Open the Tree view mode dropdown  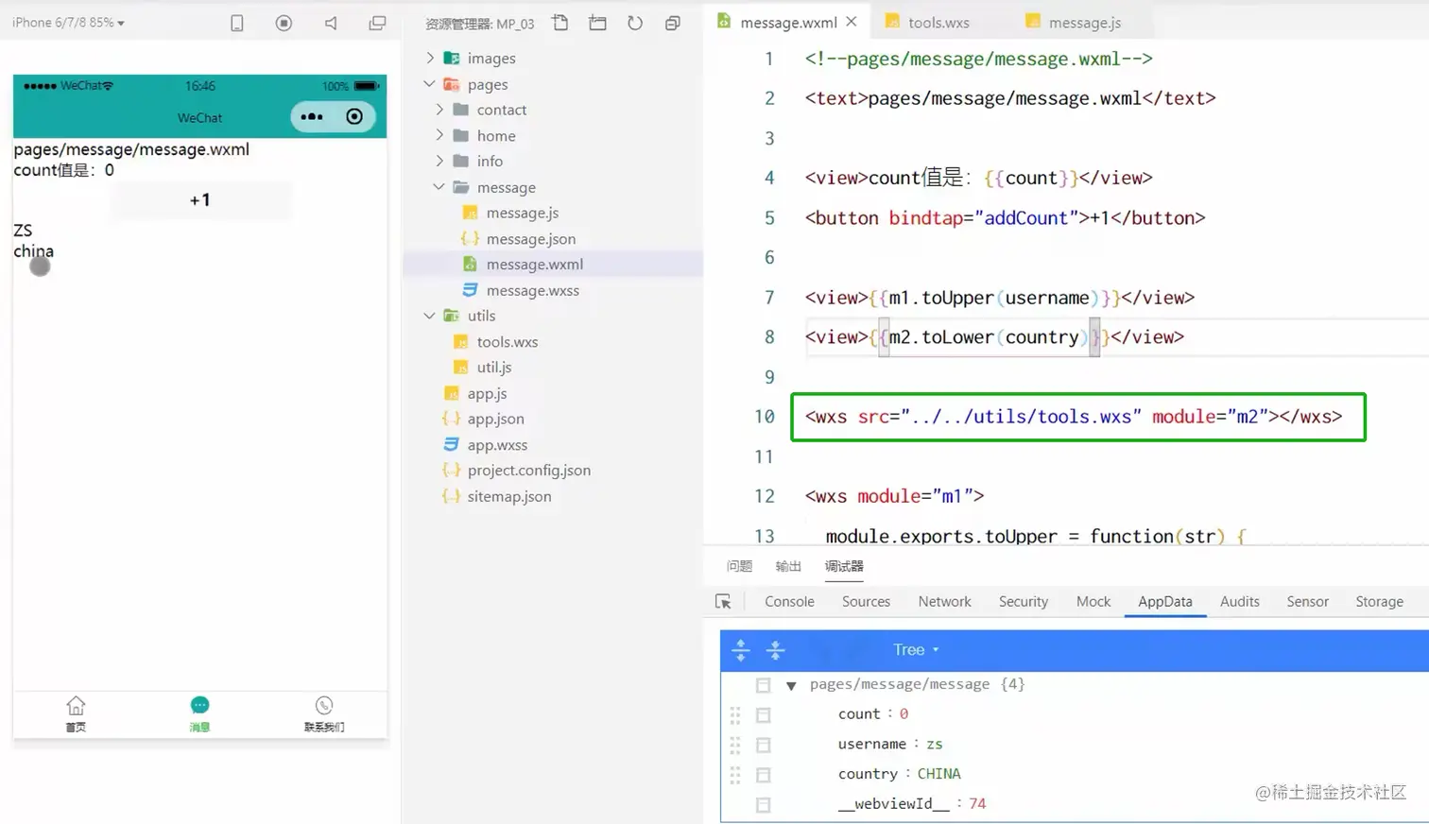tap(916, 649)
